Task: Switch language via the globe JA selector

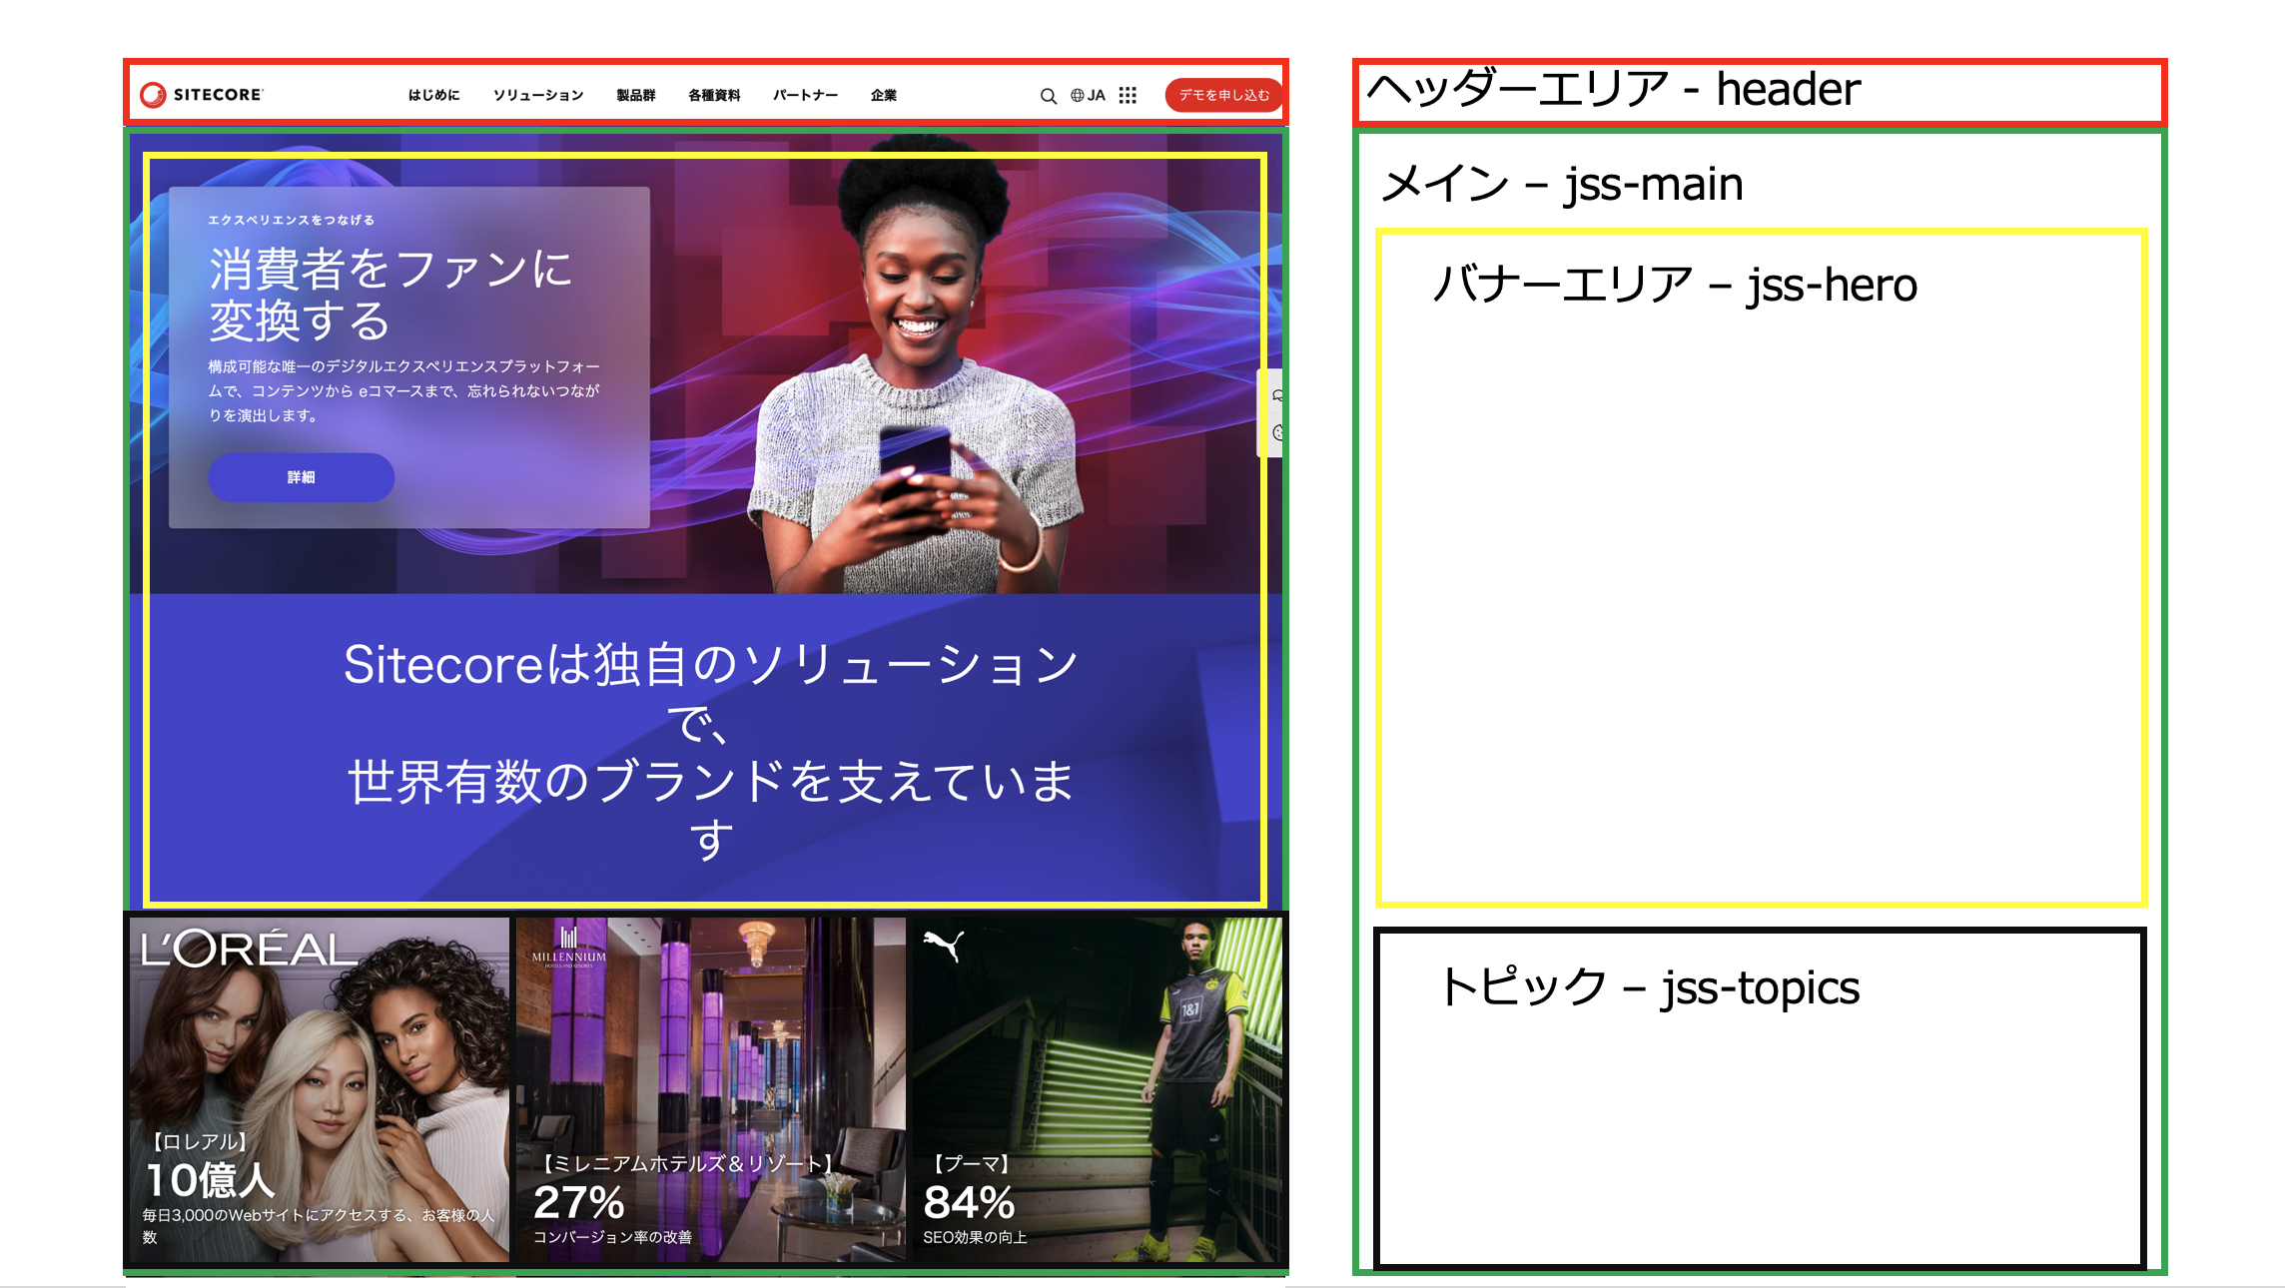Action: coord(1088,96)
